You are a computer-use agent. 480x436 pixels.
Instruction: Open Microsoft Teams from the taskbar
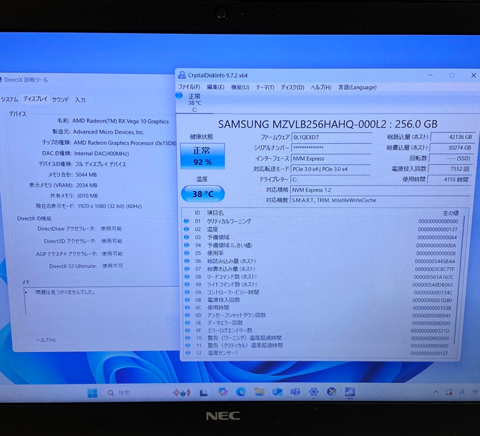pos(295,393)
